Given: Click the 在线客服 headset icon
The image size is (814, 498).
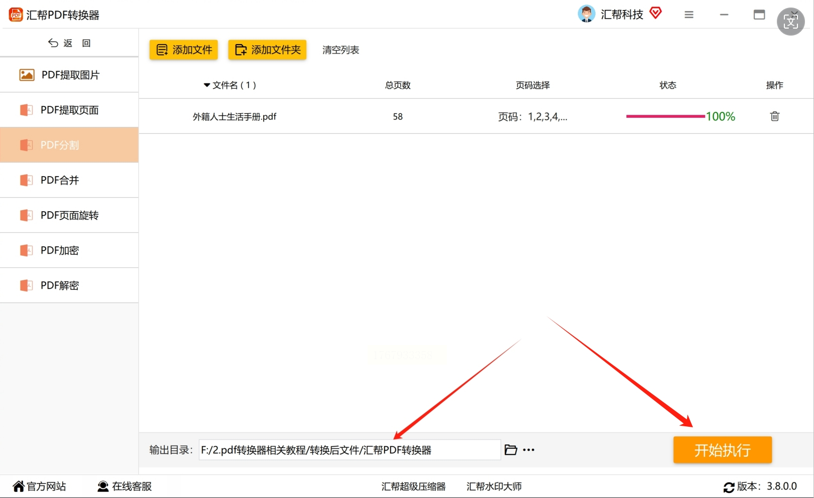Looking at the screenshot, I should point(103,486).
